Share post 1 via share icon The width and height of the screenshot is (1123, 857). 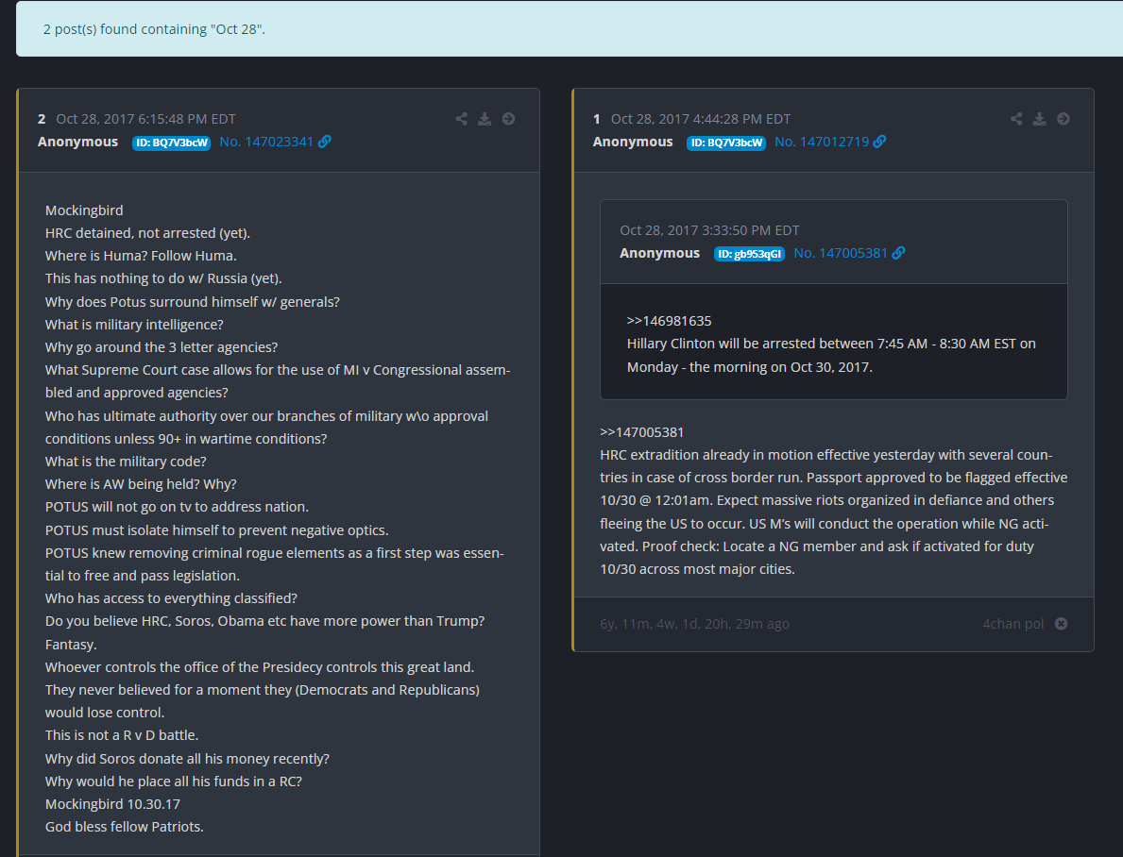tap(1016, 119)
